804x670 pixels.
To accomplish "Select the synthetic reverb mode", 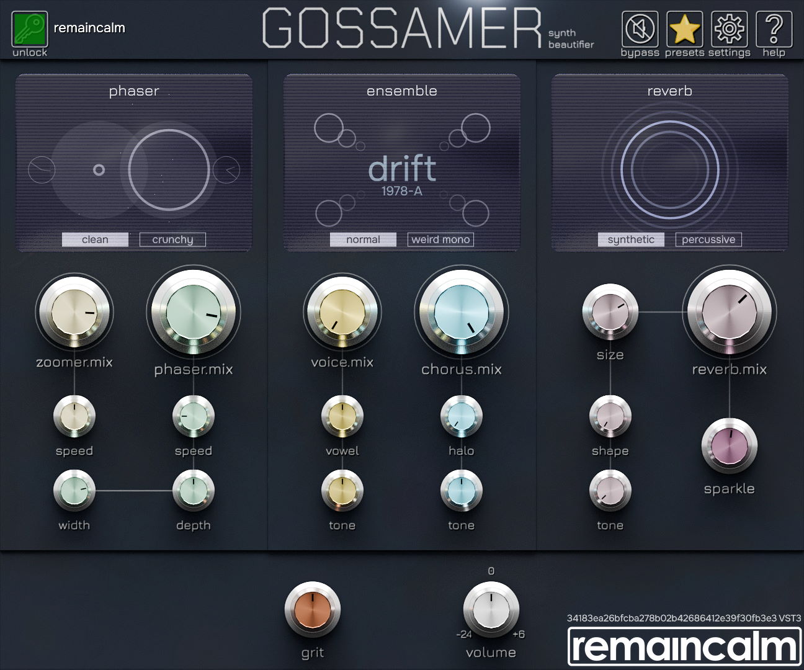I will 631,239.
